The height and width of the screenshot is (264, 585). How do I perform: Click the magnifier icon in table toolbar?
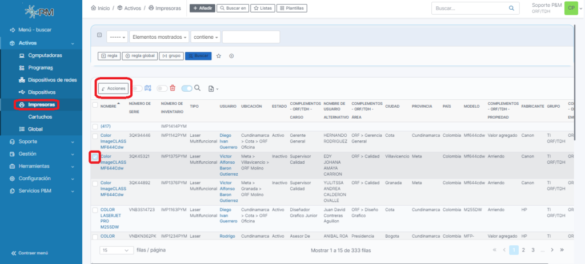(198, 88)
